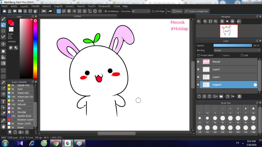Screen dimensions: 262x147
Task: Pick the Hand pan tool
Action: [3, 126]
